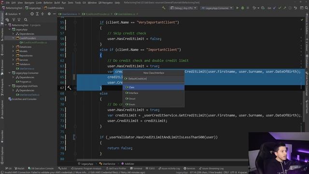Open the LegacyApp.Consumer run configuration dropdown
The height and width of the screenshot is (174, 309).
tap(217, 8)
